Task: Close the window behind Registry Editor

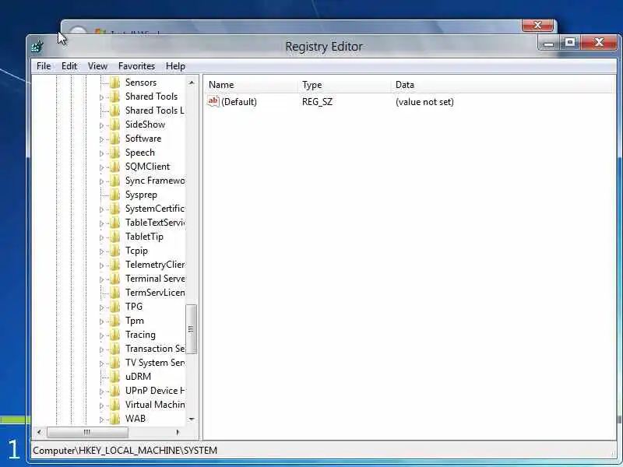Action: click(537, 26)
